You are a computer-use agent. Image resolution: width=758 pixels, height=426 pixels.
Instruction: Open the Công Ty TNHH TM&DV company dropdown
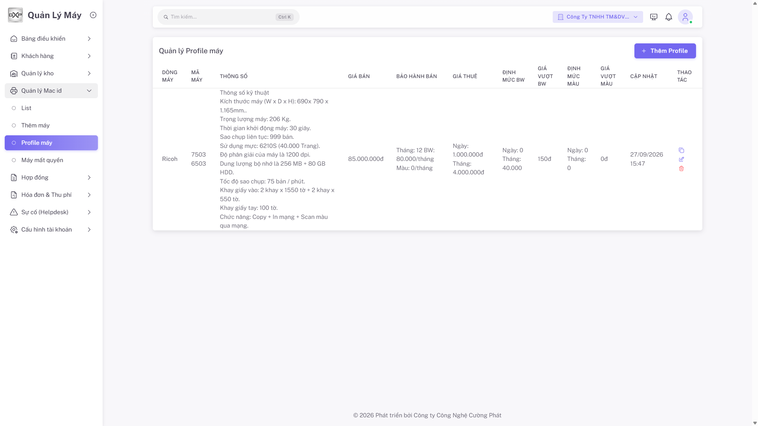click(x=598, y=17)
